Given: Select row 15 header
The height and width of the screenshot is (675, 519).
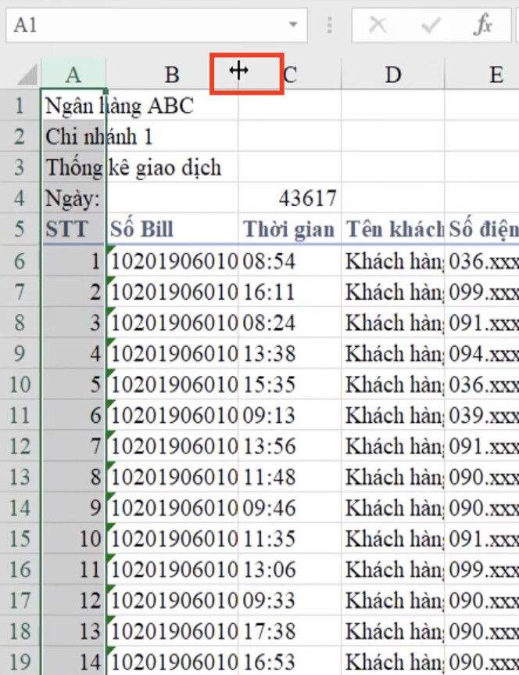Looking at the screenshot, I should pos(20,538).
